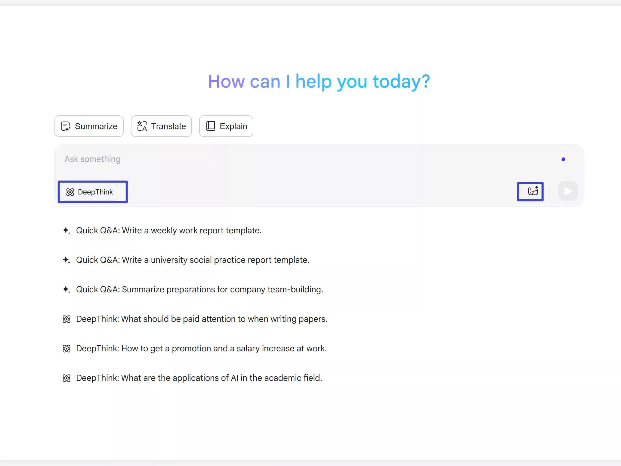Click atom icon beside AI academic suggestion
This screenshot has width=621, height=466.
coord(66,378)
